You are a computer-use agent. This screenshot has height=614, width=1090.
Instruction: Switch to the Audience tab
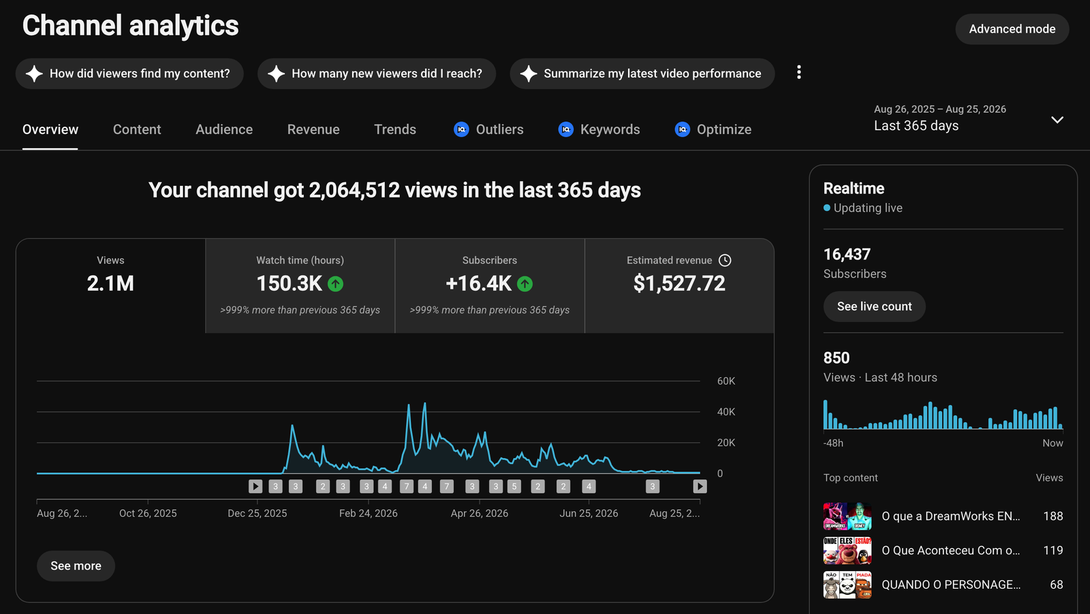224,129
